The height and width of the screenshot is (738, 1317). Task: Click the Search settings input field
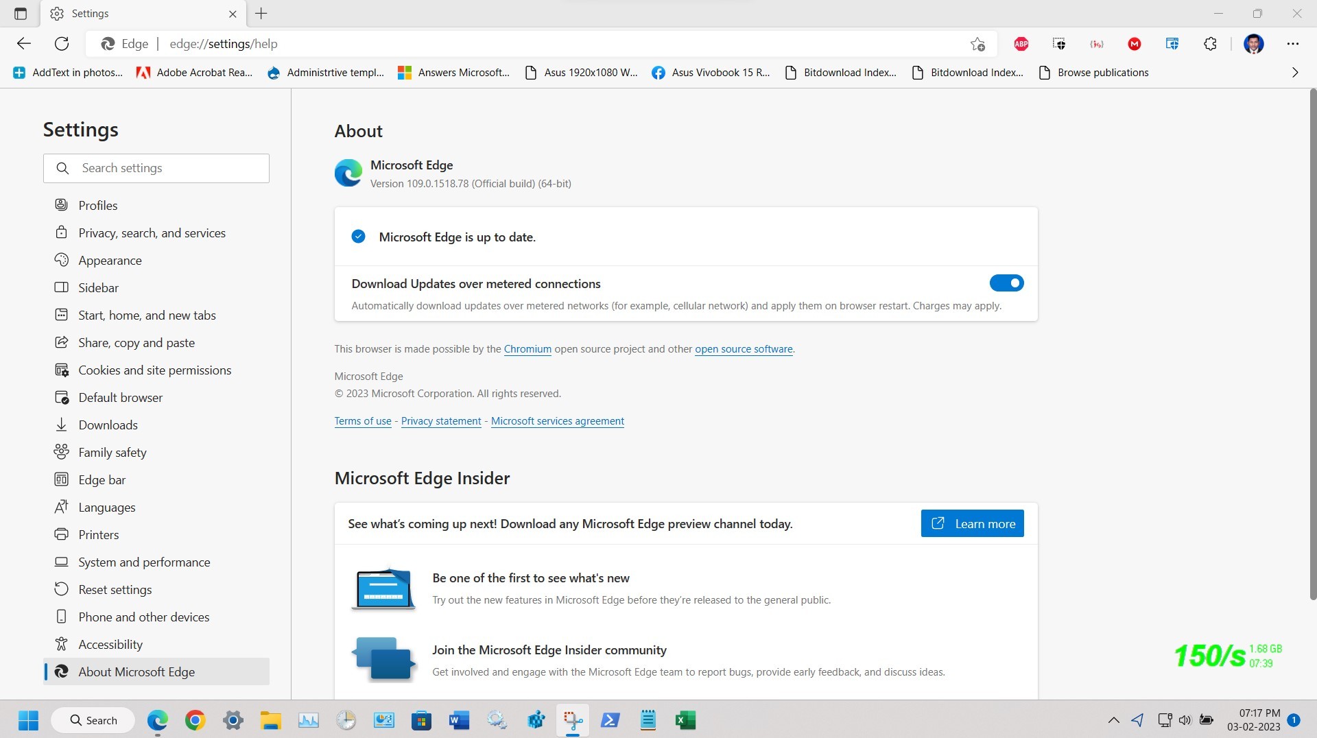(x=156, y=168)
